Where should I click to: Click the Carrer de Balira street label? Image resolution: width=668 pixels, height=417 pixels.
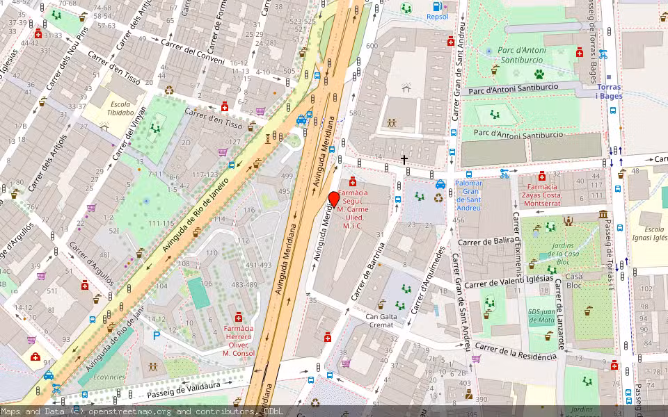[486, 241]
